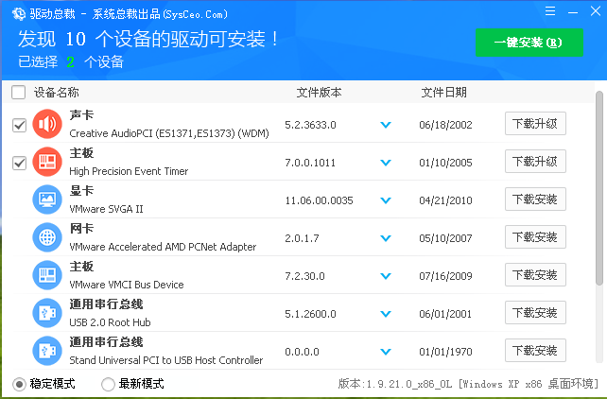Click the 已选择 2 个设备 status text
This screenshot has height=399, width=607.
(71, 61)
